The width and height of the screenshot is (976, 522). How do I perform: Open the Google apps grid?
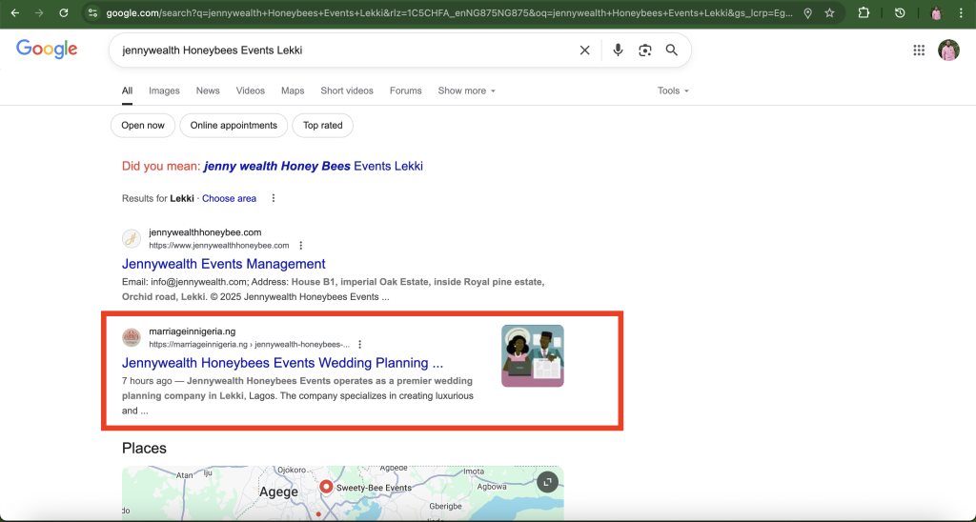click(x=919, y=50)
